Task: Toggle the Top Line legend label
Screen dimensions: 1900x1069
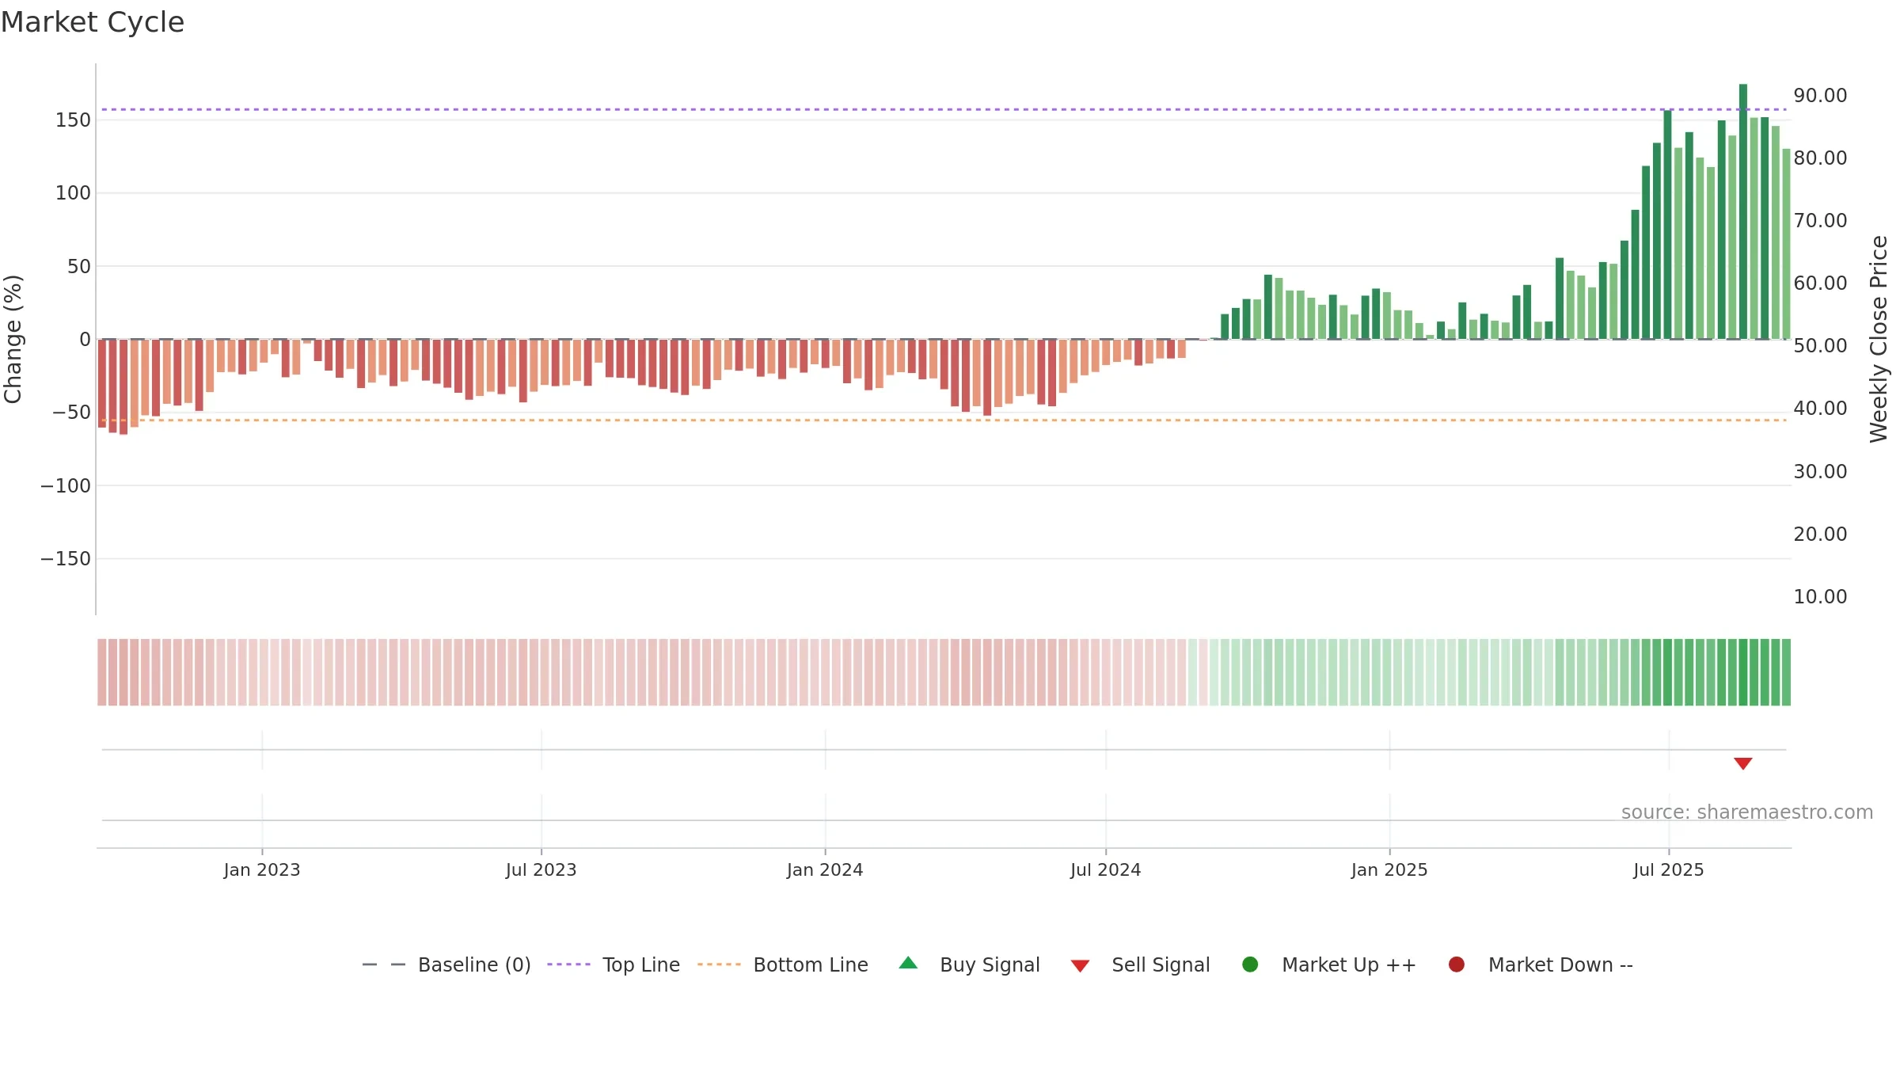Action: coord(640,964)
